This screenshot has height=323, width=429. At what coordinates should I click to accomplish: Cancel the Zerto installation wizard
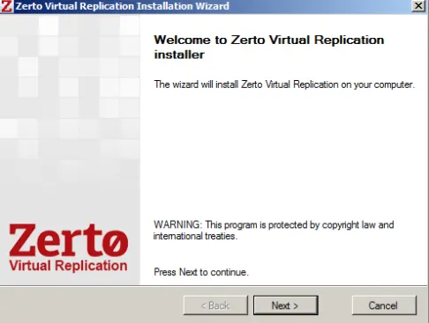(x=384, y=305)
